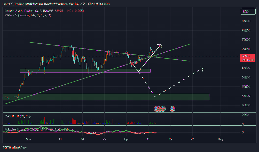Click the Mar date axis label
This screenshot has width=259, height=152.
tap(29, 139)
